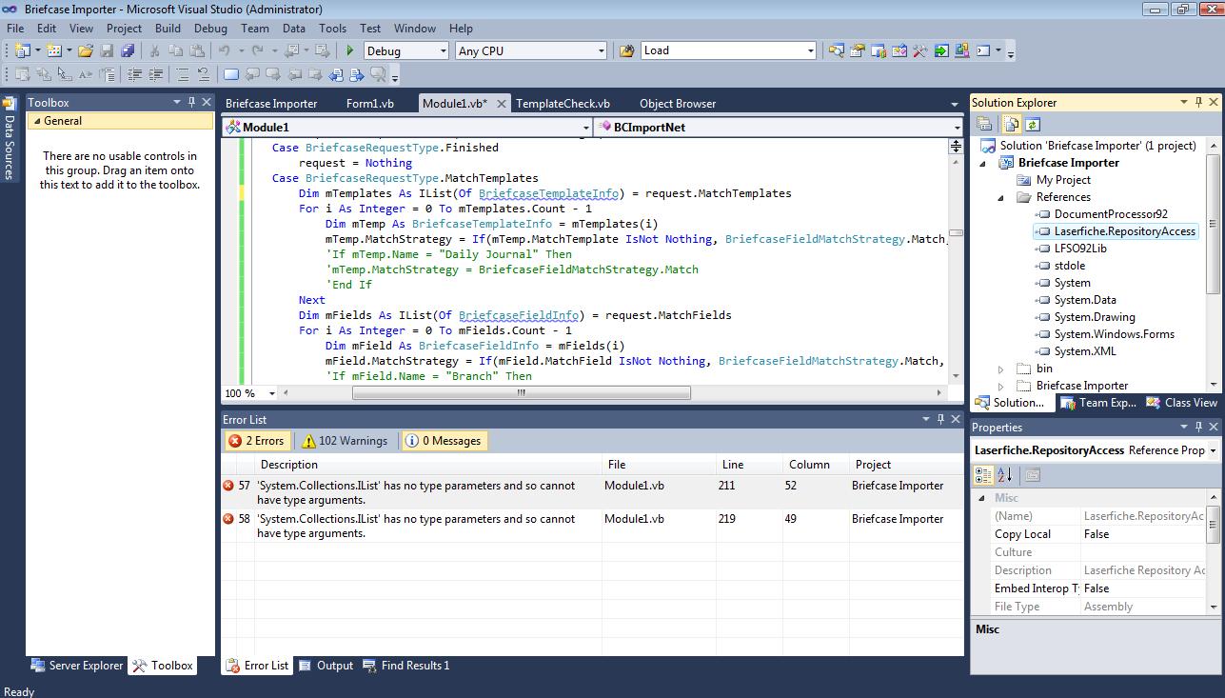Click the New Project toolbar icon
This screenshot has height=698, width=1225.
[x=23, y=50]
